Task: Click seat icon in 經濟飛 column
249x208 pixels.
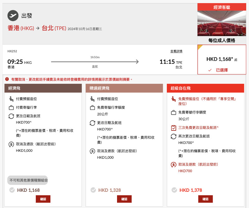Action: [11, 99]
